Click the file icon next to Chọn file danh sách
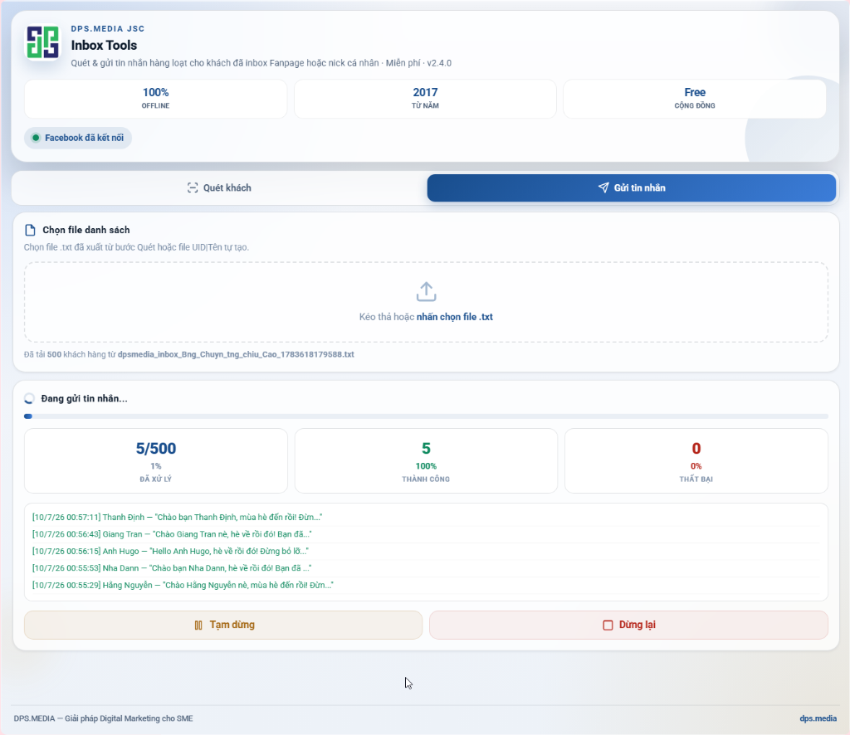The height and width of the screenshot is (735, 850). [x=31, y=230]
